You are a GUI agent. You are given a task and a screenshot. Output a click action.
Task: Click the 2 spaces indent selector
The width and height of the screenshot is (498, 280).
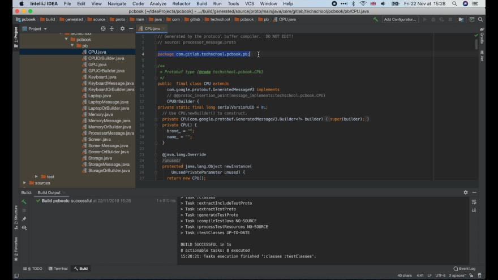click(x=457, y=275)
